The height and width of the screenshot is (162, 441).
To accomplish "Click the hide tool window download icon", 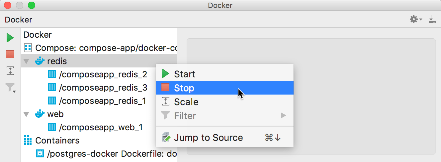I will 432,20.
